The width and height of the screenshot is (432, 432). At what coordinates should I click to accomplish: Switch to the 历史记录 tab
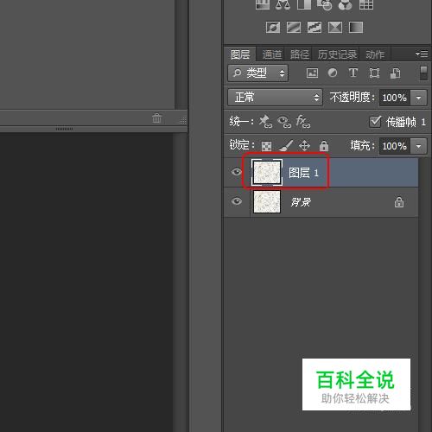pos(337,54)
